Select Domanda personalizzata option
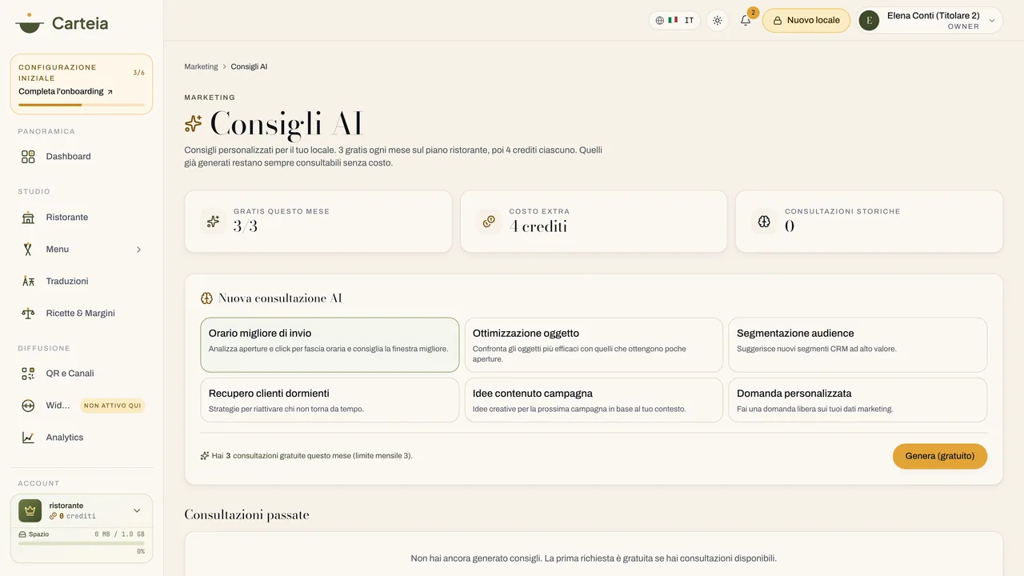 858,400
